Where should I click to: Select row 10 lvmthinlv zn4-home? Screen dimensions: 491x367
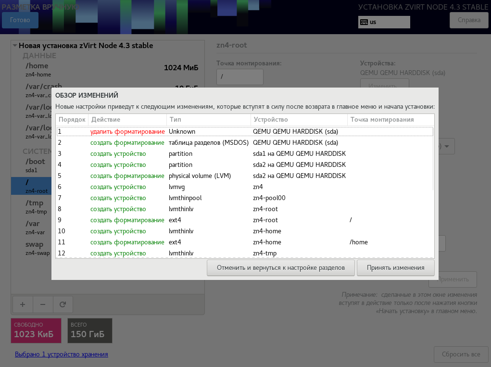[245, 231]
